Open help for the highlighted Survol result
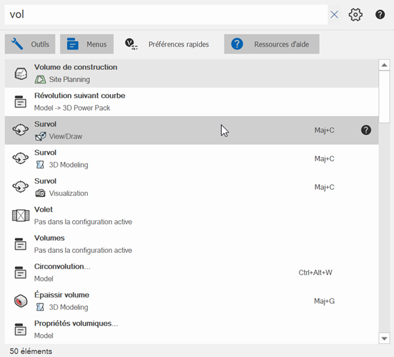 point(366,130)
